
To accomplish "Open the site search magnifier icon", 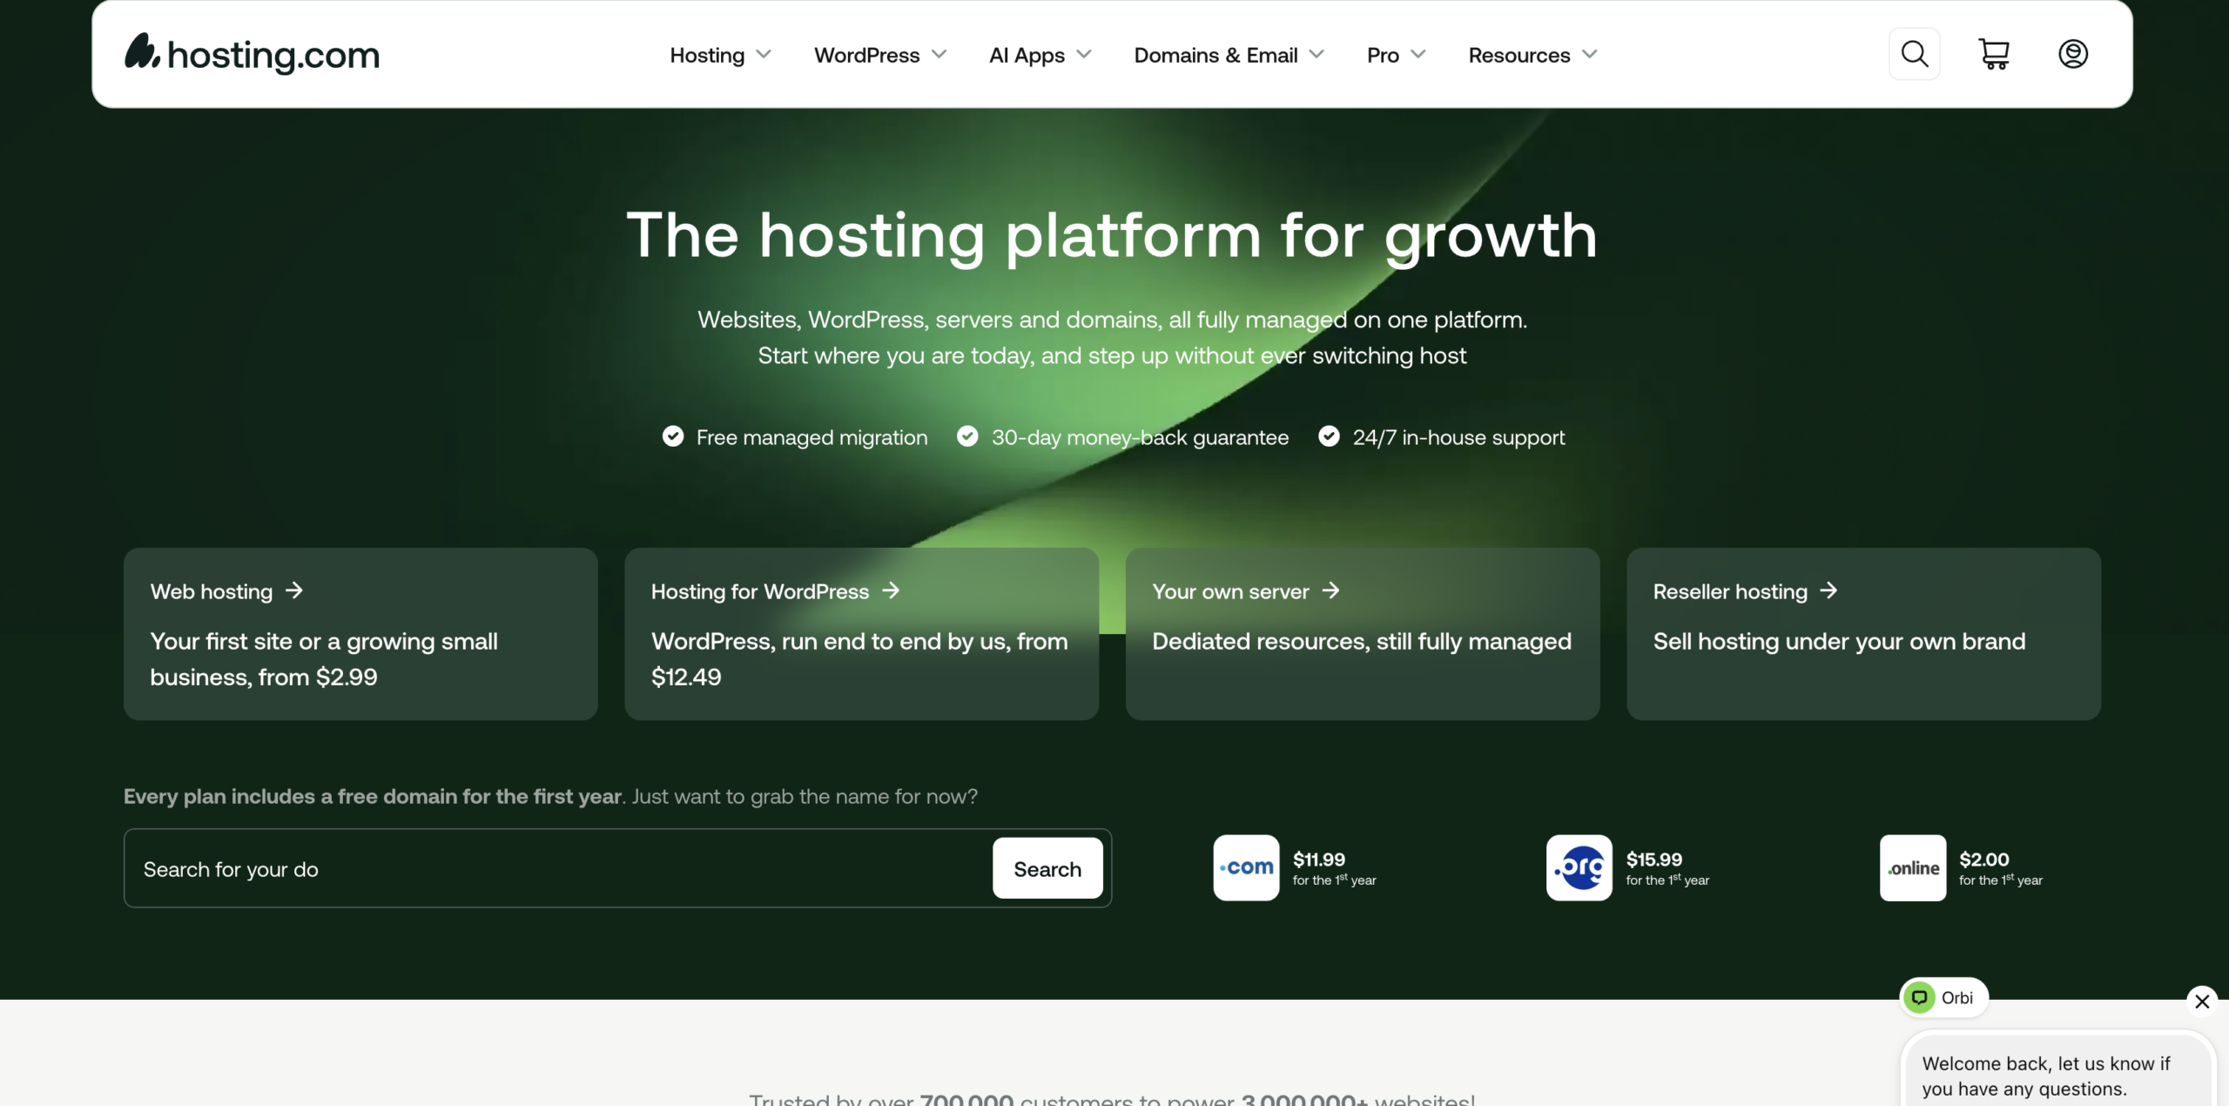I will click(1914, 54).
